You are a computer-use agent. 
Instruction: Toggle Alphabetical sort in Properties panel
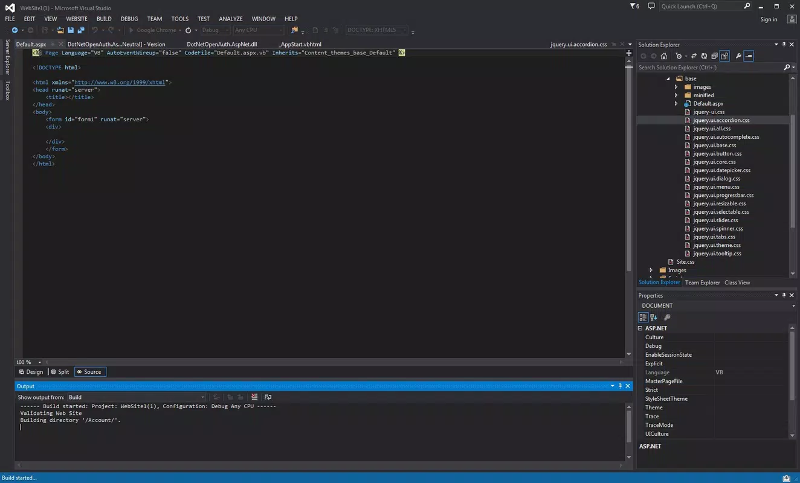click(x=654, y=317)
